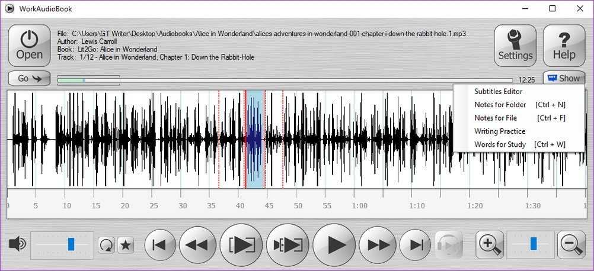Toggle the star bookmark button

pyautogui.click(x=125, y=245)
